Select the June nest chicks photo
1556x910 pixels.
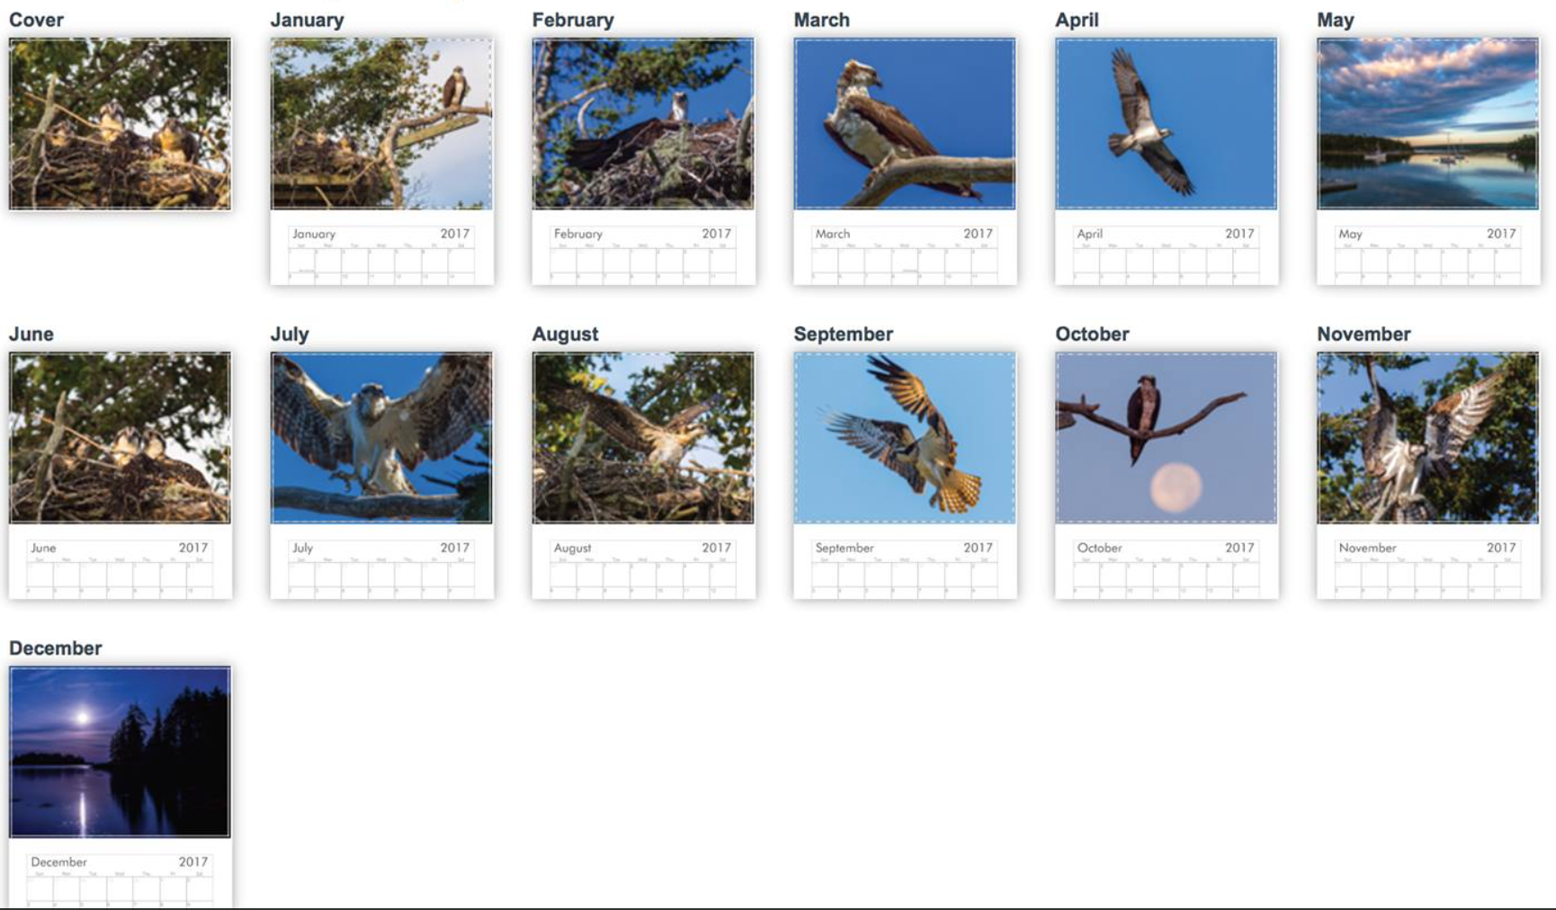pos(120,438)
